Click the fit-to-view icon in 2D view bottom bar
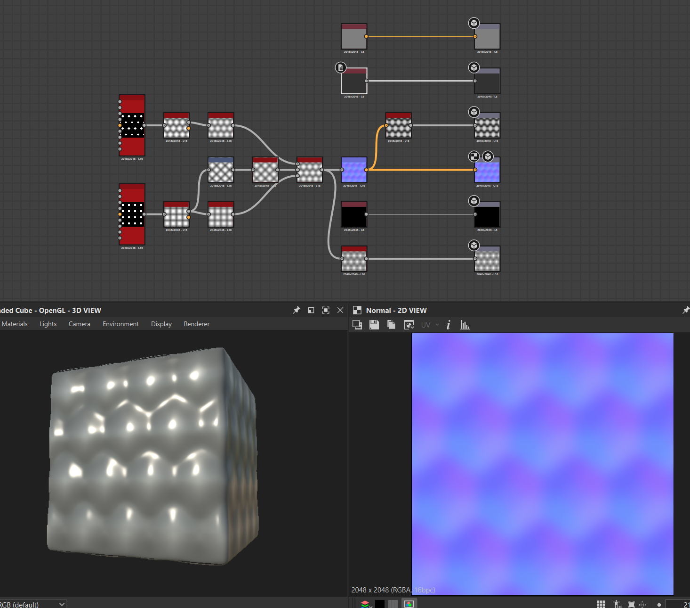This screenshot has height=608, width=690. 632,604
